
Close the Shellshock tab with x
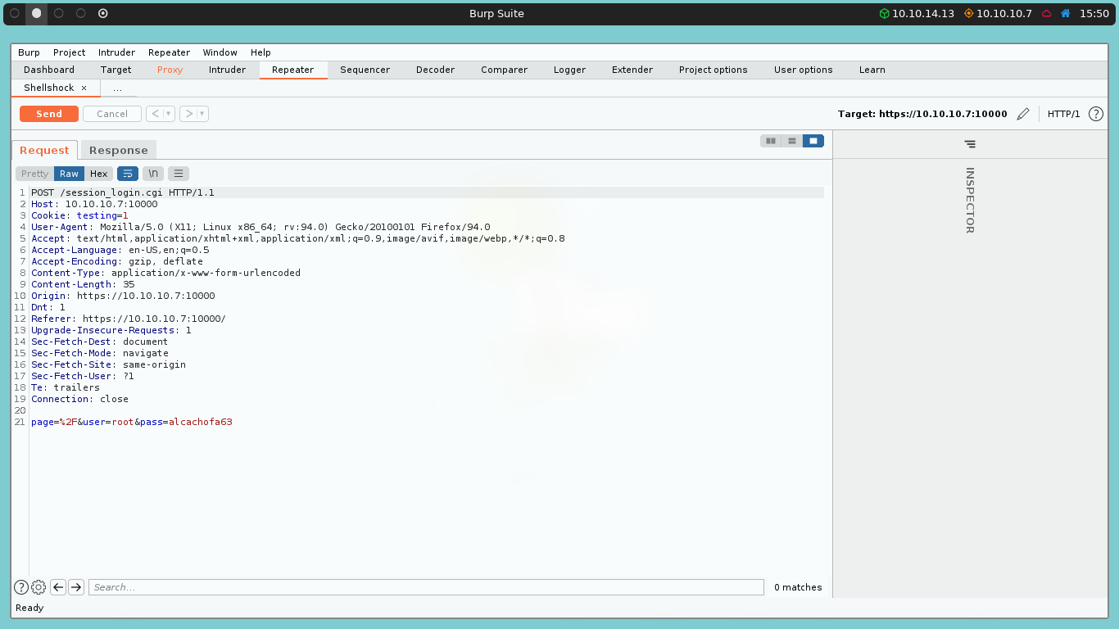[84, 88]
